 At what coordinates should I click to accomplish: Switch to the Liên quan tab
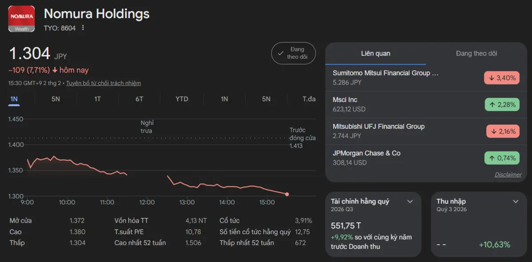point(375,54)
